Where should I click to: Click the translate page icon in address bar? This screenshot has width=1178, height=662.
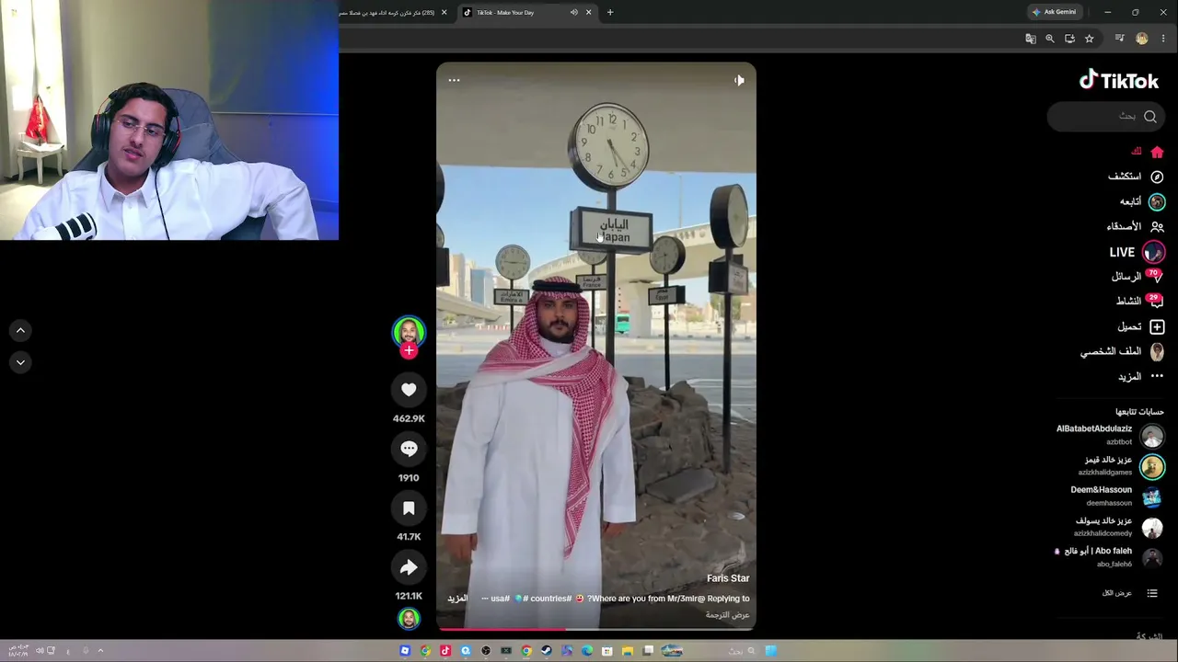coord(1031,39)
